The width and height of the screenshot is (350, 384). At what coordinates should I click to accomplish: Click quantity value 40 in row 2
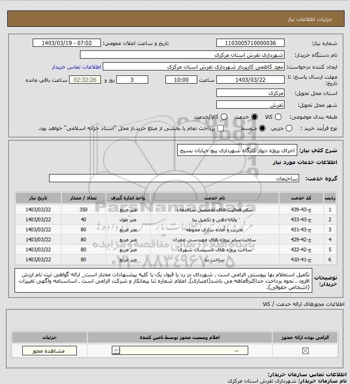point(83,219)
